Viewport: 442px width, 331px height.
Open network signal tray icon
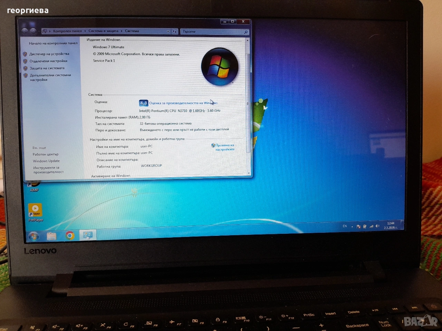[371, 226]
